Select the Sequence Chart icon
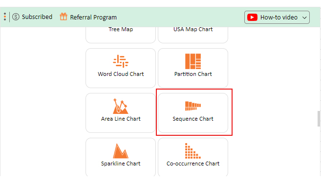Viewport: 321px width, 183px height. [193, 106]
